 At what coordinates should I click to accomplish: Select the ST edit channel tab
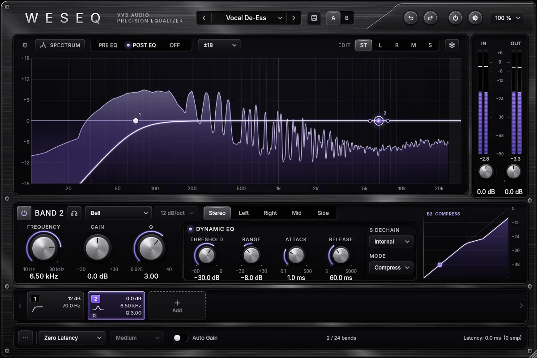coord(363,45)
